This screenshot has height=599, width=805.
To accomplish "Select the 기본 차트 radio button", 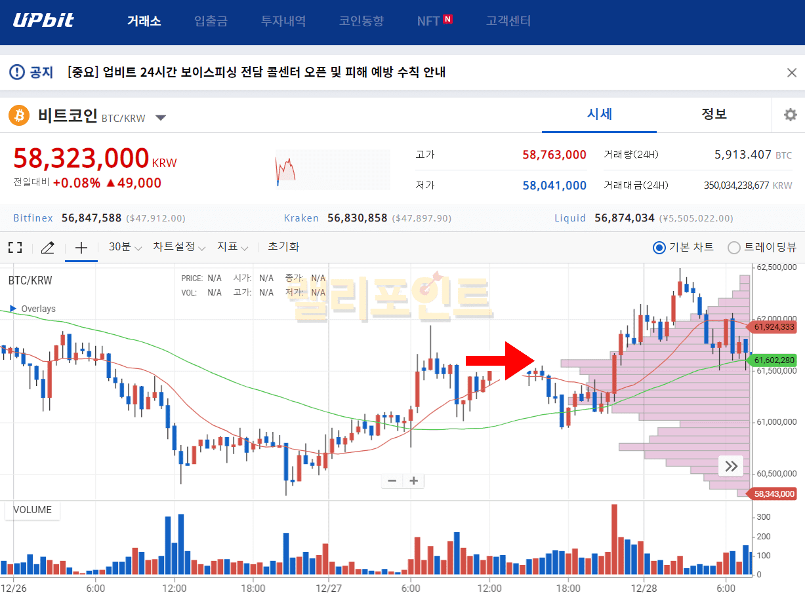I will pos(659,247).
